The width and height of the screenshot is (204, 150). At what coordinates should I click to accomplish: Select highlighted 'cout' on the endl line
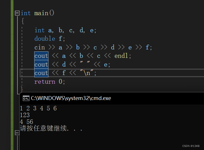[x=41, y=56]
